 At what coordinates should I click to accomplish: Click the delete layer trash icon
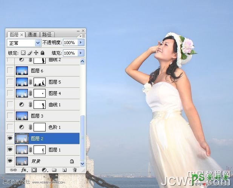[75, 170]
